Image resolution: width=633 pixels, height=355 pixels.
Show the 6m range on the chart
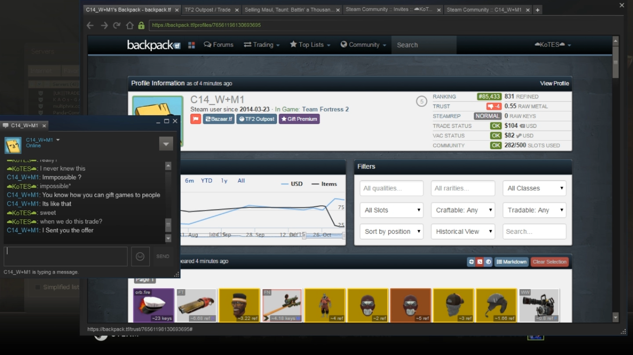click(x=189, y=181)
